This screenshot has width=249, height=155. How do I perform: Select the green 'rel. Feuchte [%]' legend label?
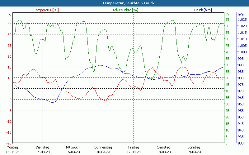[x=125, y=10]
